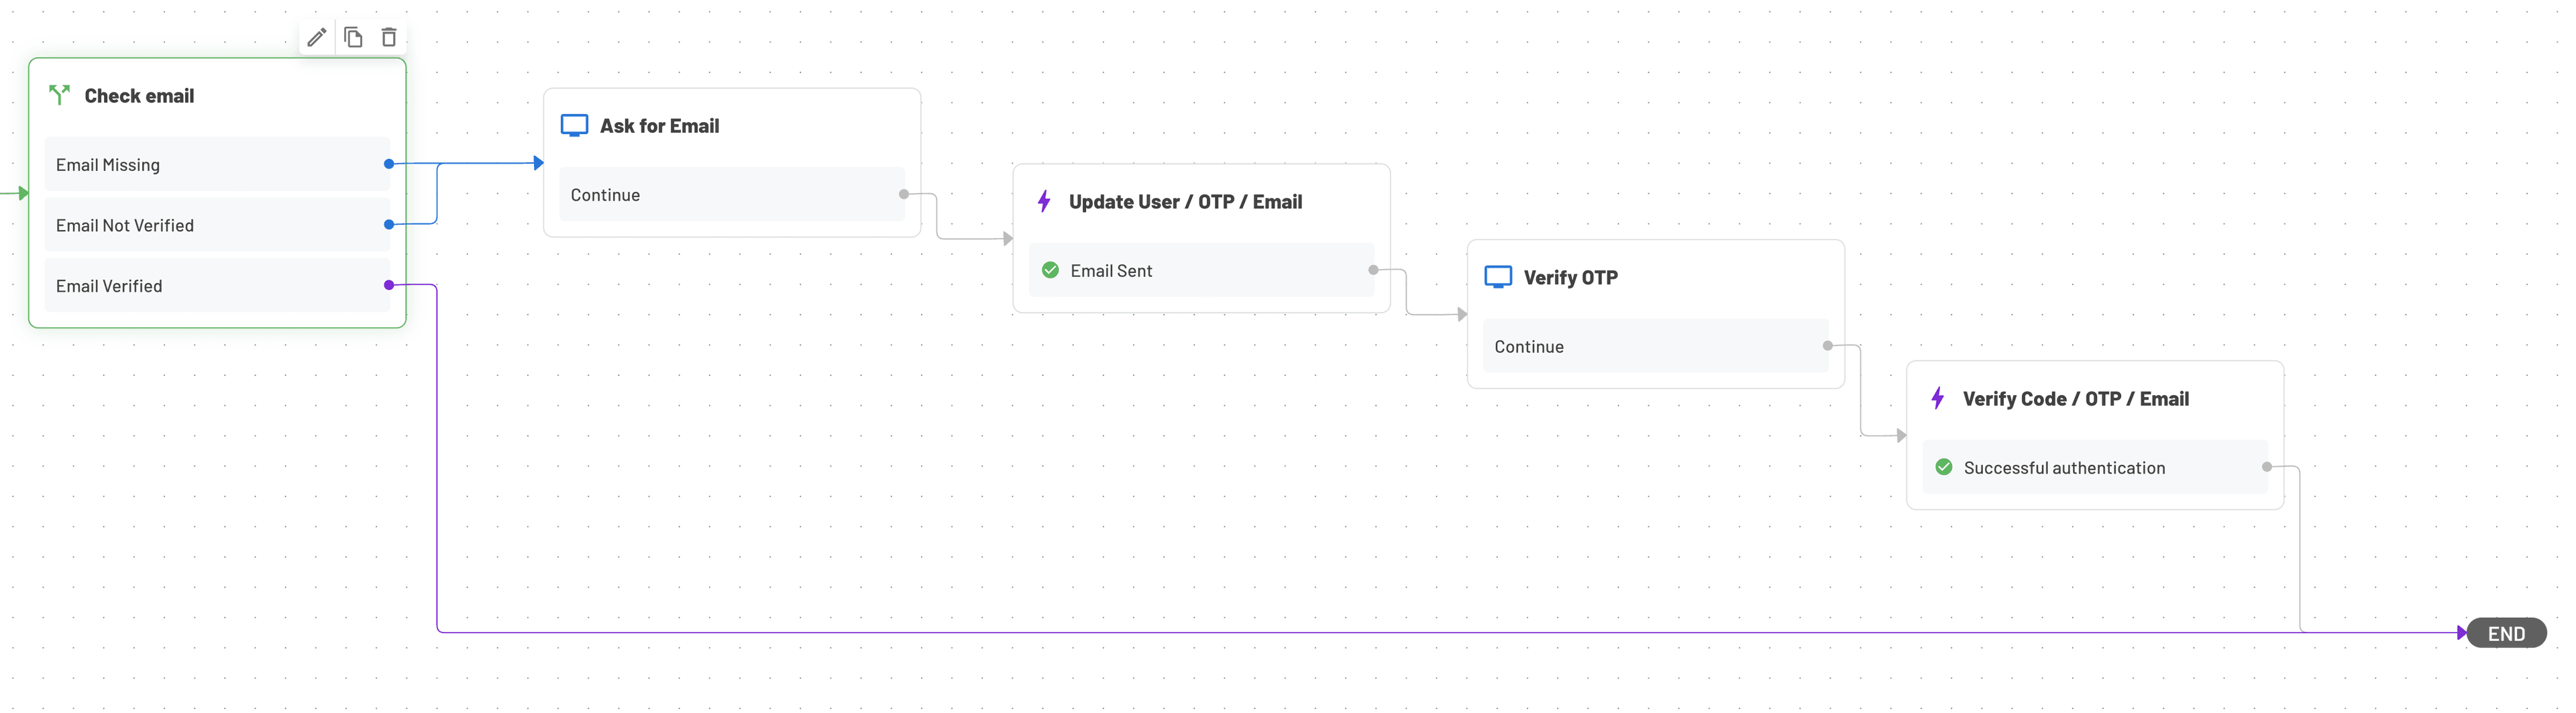2576x713 pixels.
Task: Click the trash icon to delete Check email
Action: [x=389, y=37]
